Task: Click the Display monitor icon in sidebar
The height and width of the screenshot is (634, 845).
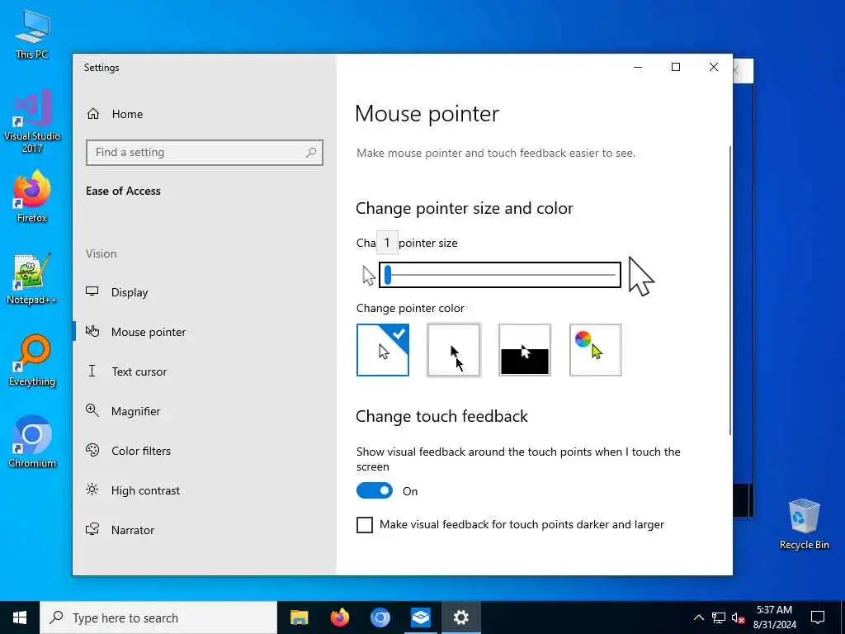Action: pyautogui.click(x=92, y=291)
